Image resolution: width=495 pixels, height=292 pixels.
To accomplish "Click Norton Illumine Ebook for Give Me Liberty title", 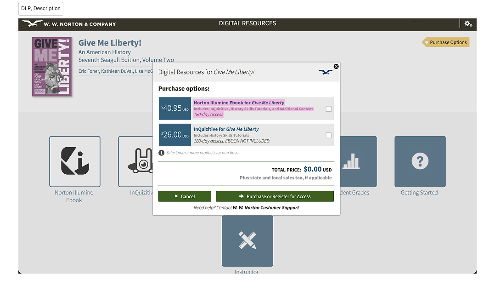I will pos(239,103).
